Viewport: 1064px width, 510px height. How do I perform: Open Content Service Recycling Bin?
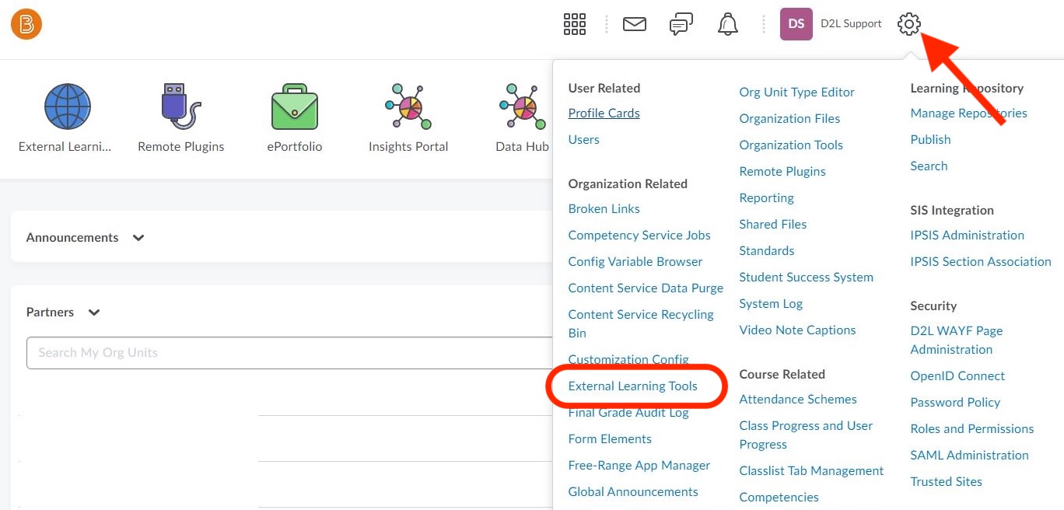(x=641, y=324)
